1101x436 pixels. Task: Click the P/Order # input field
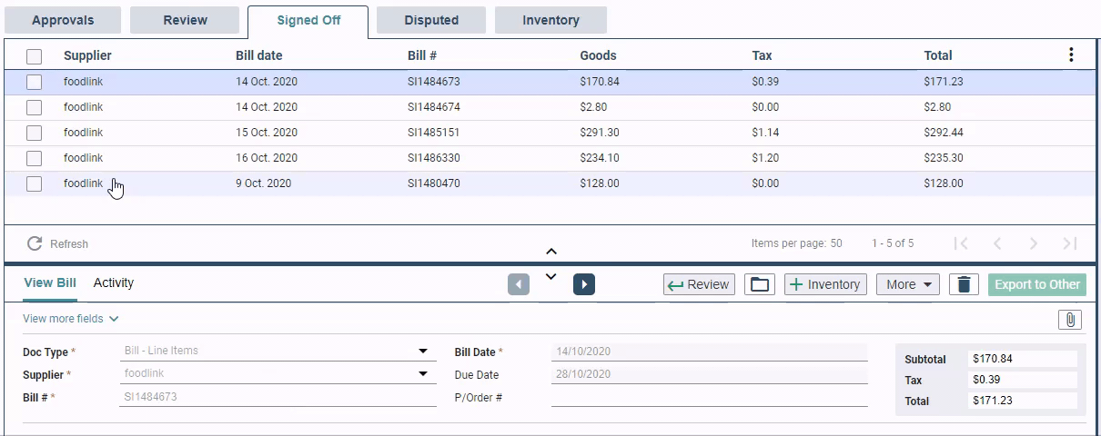tap(709, 397)
